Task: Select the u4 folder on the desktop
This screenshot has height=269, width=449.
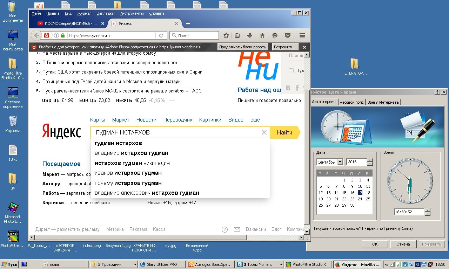Action: [x=13, y=181]
